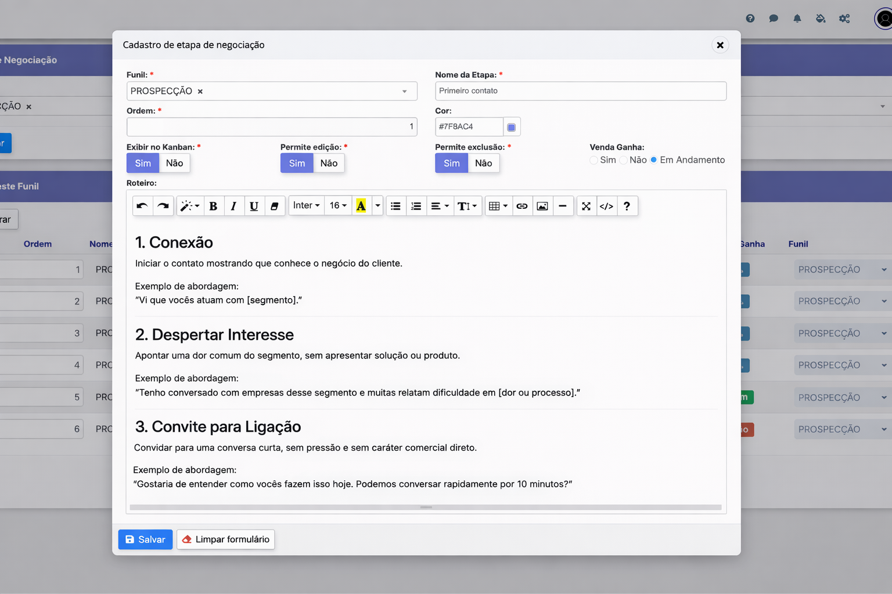This screenshot has height=594, width=892.
Task: Open chat messages icon in top bar
Action: [774, 19]
